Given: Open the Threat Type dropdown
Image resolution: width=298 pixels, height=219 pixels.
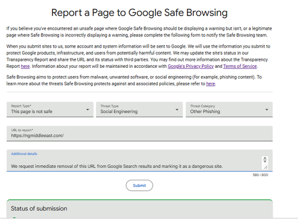Looking at the screenshot, I should 139,109.
